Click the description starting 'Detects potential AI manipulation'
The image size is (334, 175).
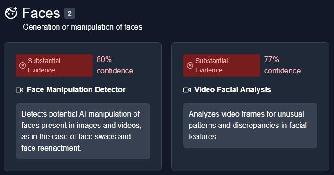coord(83,131)
